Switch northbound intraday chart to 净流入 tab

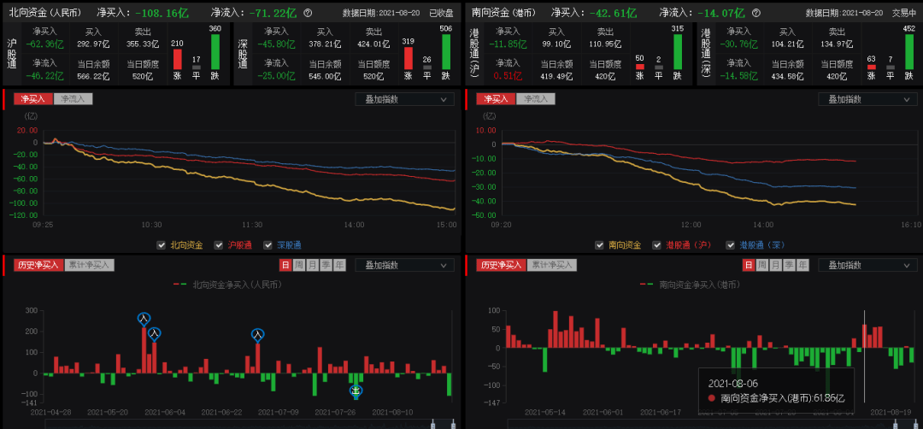pos(73,99)
